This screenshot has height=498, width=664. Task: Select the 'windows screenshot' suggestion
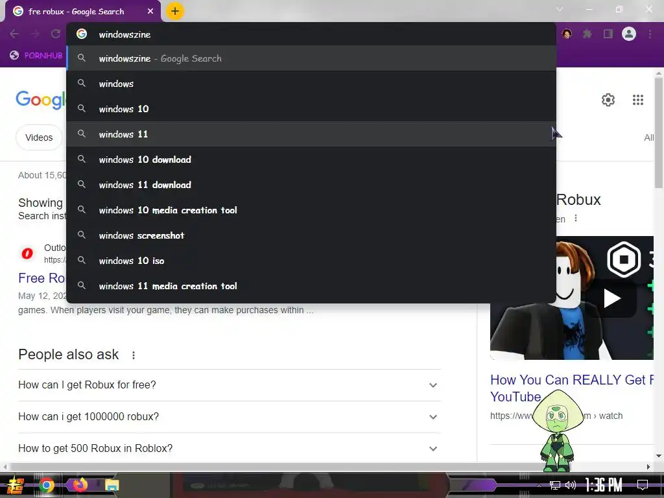(x=311, y=235)
